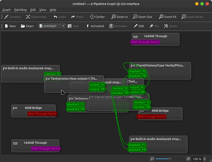Select playback_FL port of Tavtoxronos node
212x162 pixels.
75,104
